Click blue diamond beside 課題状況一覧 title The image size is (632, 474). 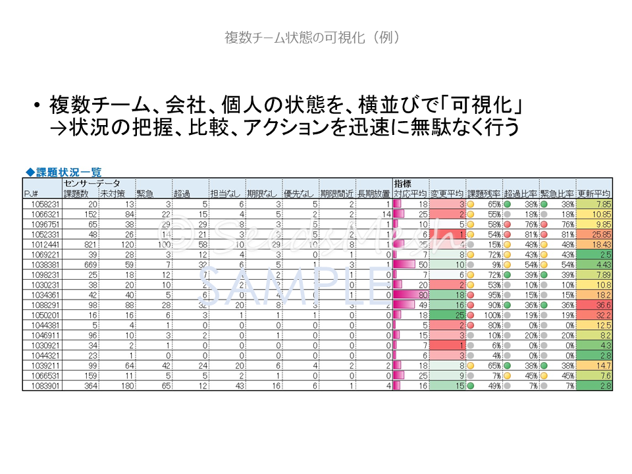click(30, 172)
